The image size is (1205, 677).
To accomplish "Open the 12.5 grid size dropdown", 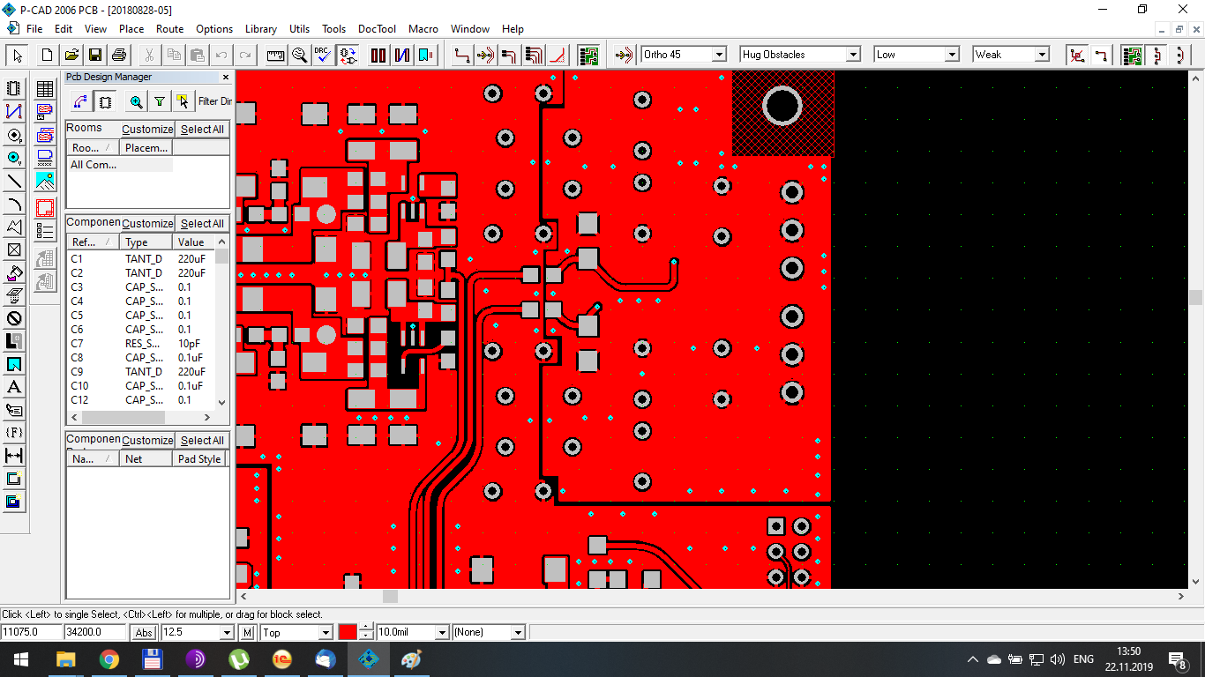I will 228,633.
